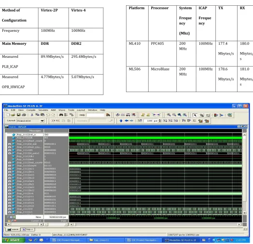The width and height of the screenshot is (253, 244).
Task: Click the Copy icon in toolbar
Action: pyautogui.click(x=37, y=115)
